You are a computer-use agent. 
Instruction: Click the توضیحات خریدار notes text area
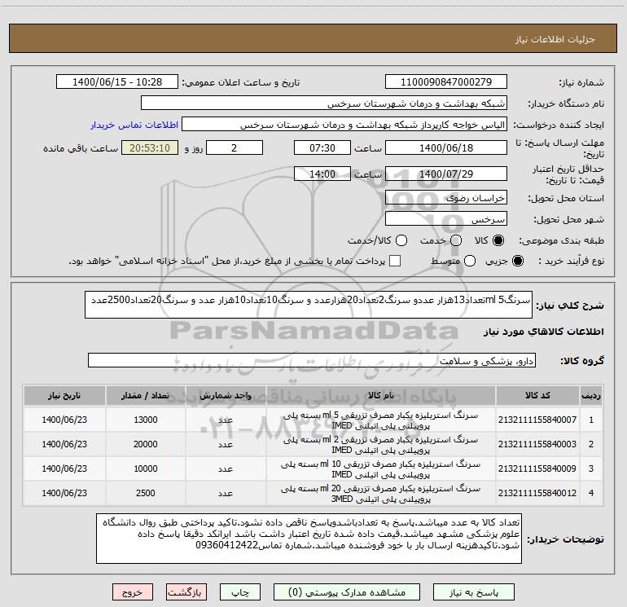click(x=309, y=539)
